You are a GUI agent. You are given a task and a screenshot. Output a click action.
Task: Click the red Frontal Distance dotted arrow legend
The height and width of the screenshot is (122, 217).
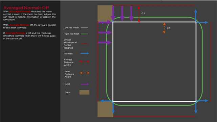85,62
